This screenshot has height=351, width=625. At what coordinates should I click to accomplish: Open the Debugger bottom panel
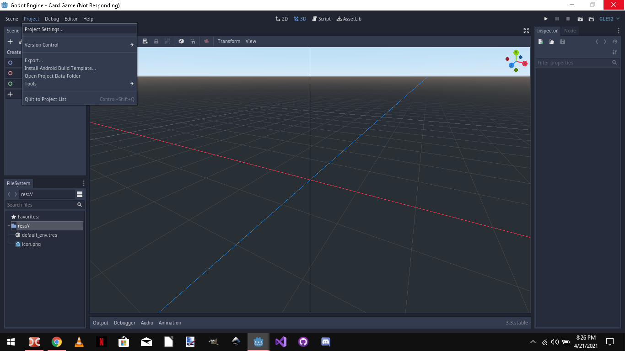(x=124, y=323)
